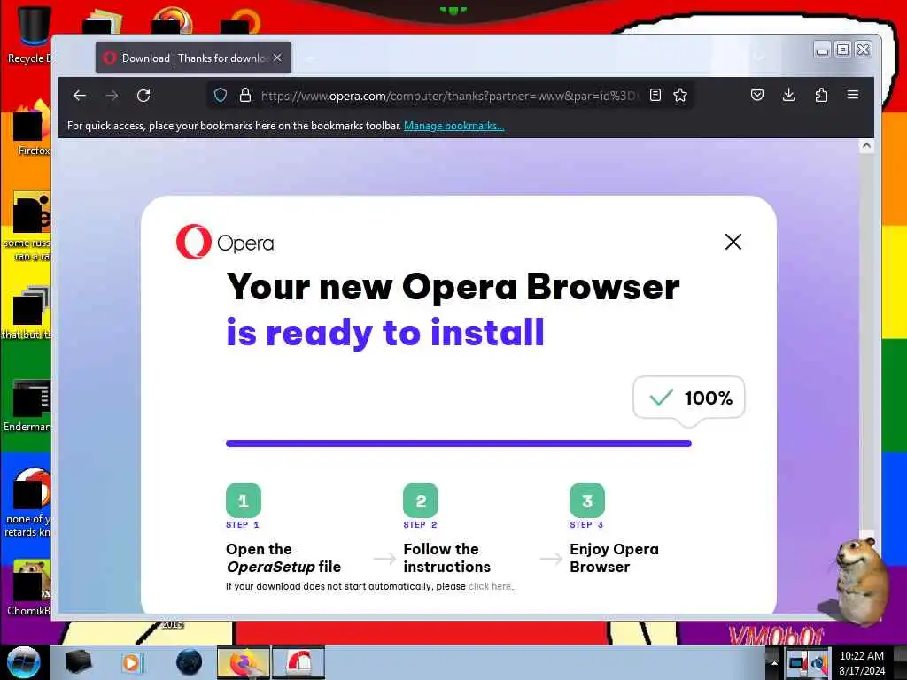
Task: Open the extensions puzzle-piece icon
Action: [x=821, y=95]
